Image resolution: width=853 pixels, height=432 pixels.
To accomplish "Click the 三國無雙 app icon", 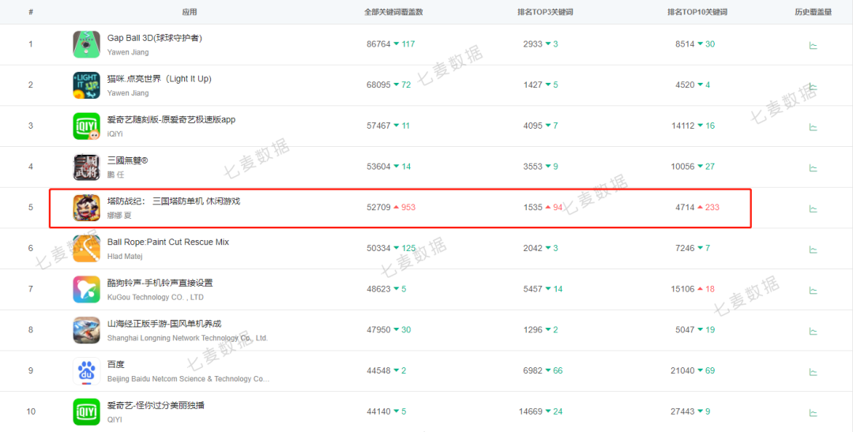I will click(x=87, y=167).
